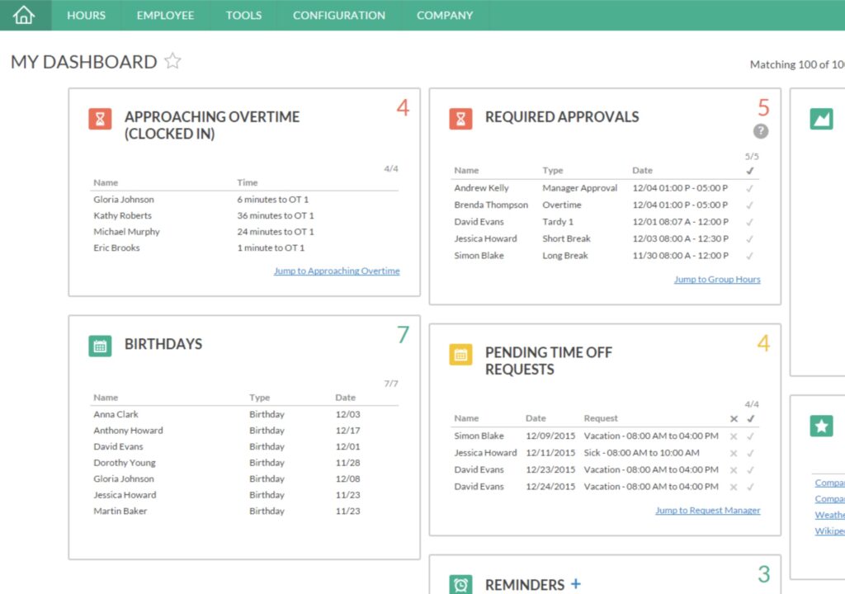845x594 pixels.
Task: Deny Jessica Howard's sick time request
Action: (734, 453)
